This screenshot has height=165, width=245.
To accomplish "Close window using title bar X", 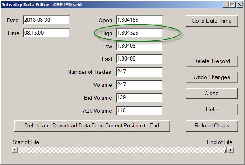I will click(239, 5).
